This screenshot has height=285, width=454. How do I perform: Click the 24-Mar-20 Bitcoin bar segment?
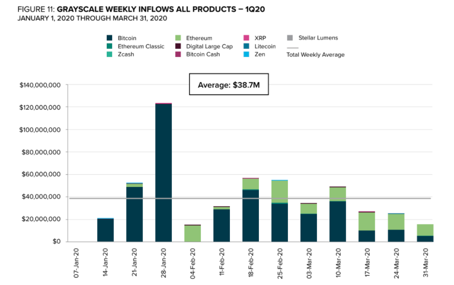(396, 236)
